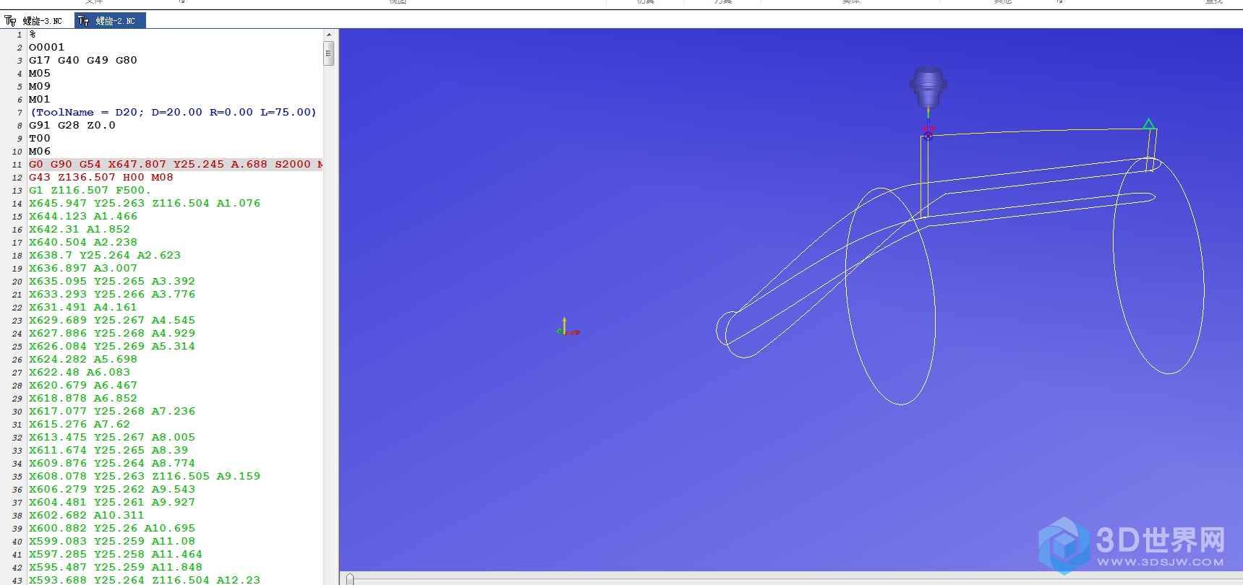The width and height of the screenshot is (1243, 585).
Task: Select the highlighted G0 G90 G54 line
Action: point(175,165)
